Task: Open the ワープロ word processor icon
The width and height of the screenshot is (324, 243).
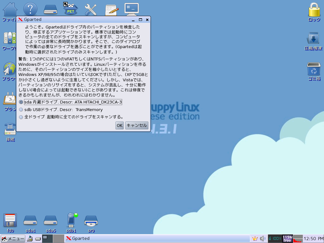Action: click(10, 38)
